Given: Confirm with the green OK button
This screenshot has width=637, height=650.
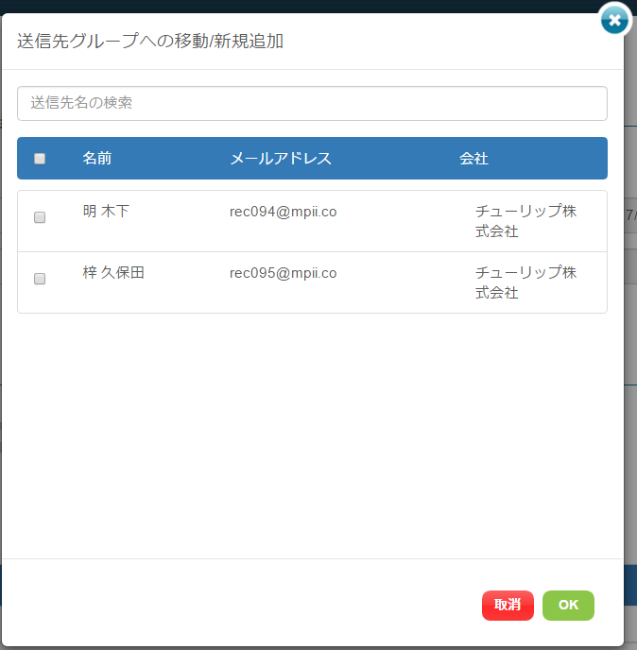Looking at the screenshot, I should click(568, 606).
